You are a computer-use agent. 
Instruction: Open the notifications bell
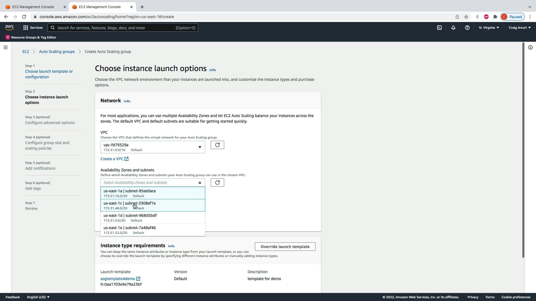tap(453, 28)
